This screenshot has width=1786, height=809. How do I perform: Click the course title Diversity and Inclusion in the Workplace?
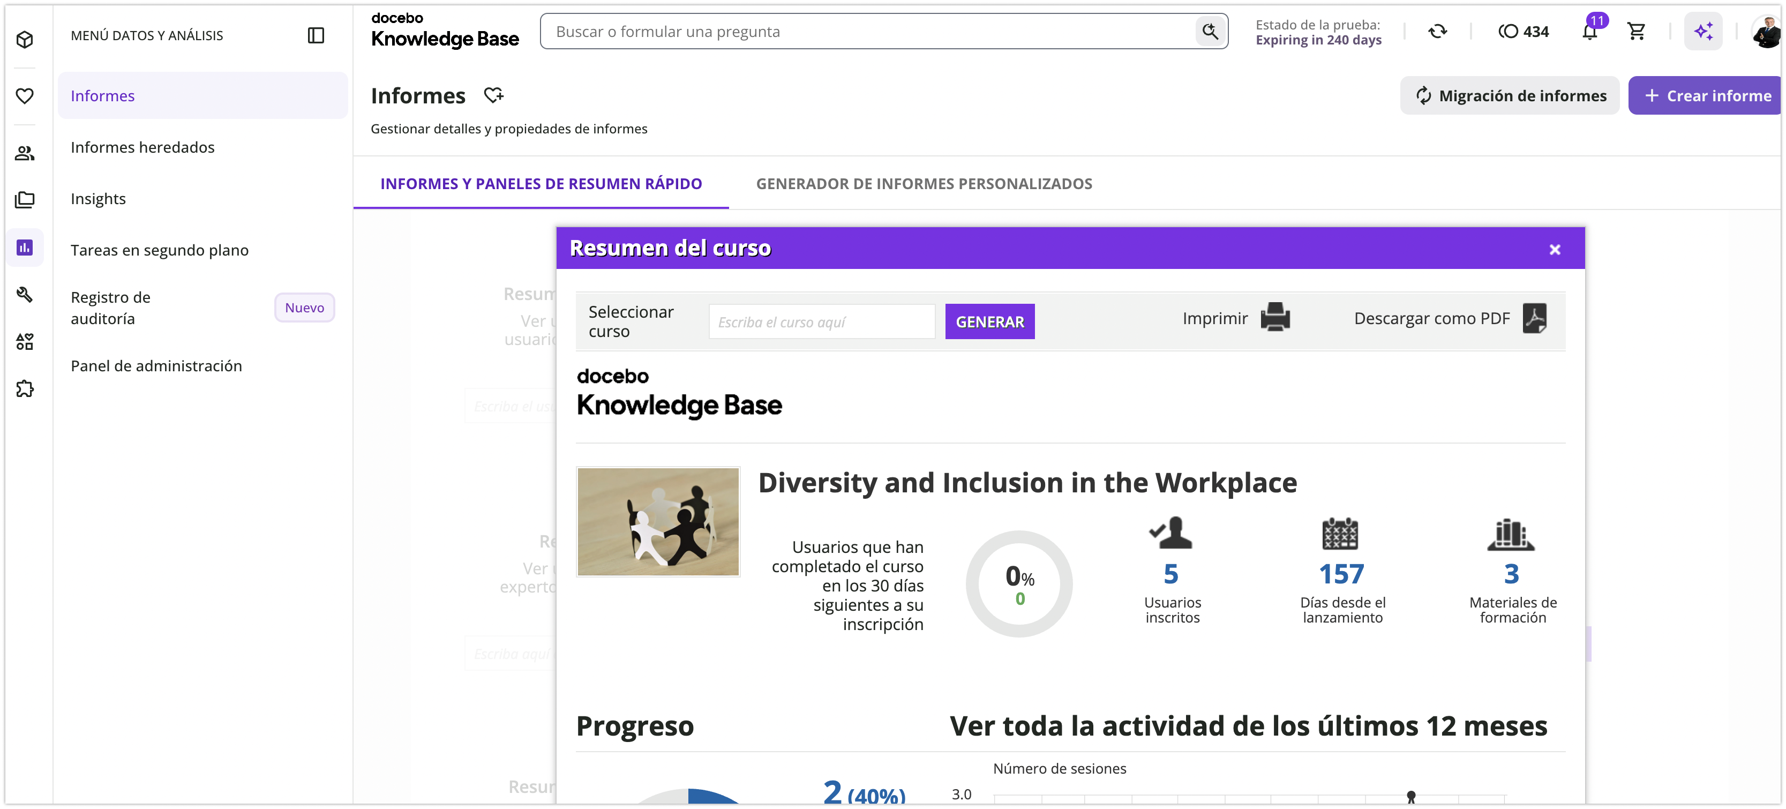pyautogui.click(x=1027, y=483)
